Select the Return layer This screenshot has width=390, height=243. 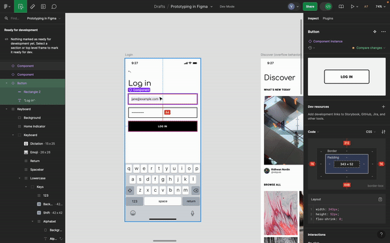point(32,161)
